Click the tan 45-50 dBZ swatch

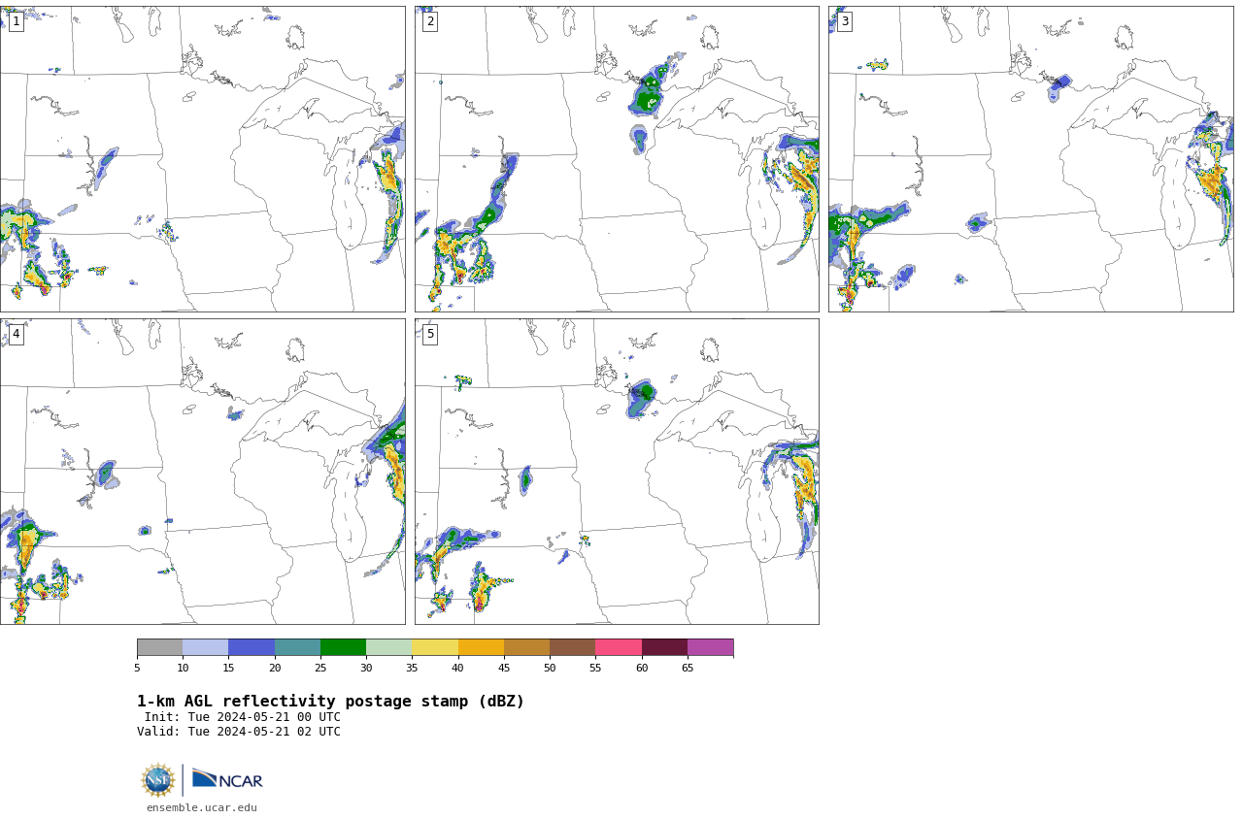pos(526,647)
